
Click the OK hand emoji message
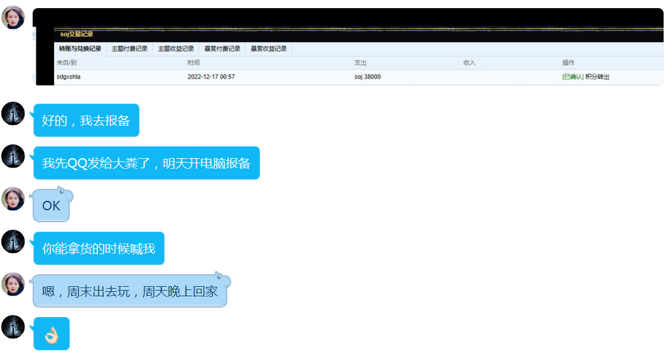coord(51,334)
